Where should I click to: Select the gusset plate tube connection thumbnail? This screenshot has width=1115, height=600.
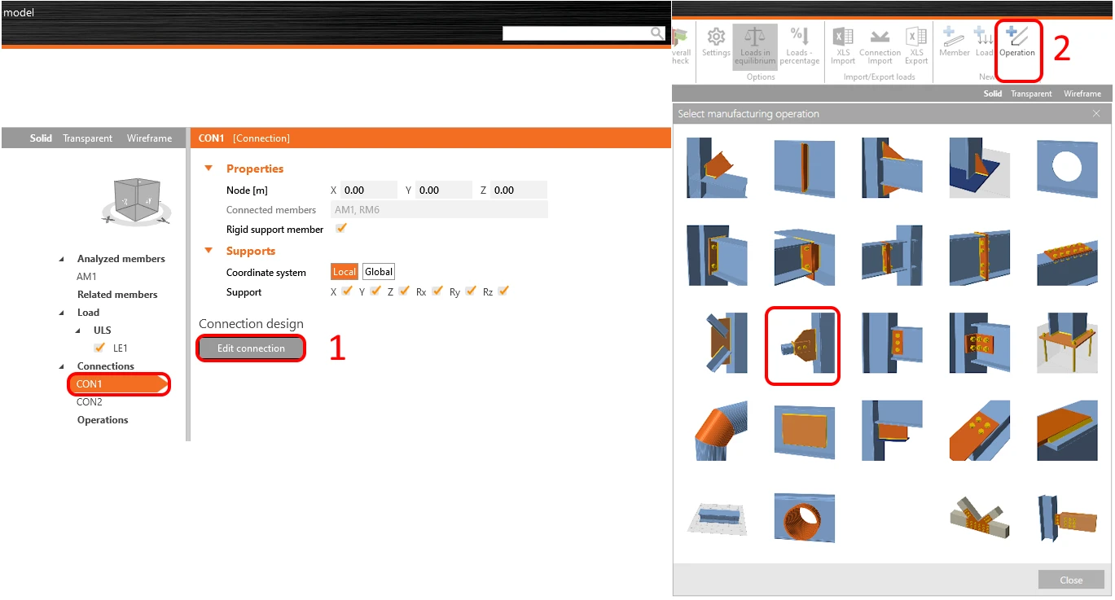click(802, 345)
